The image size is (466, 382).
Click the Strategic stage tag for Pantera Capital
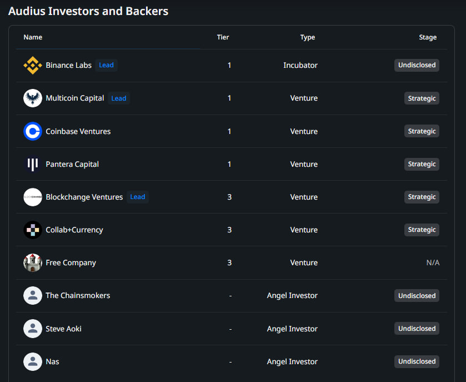point(422,164)
